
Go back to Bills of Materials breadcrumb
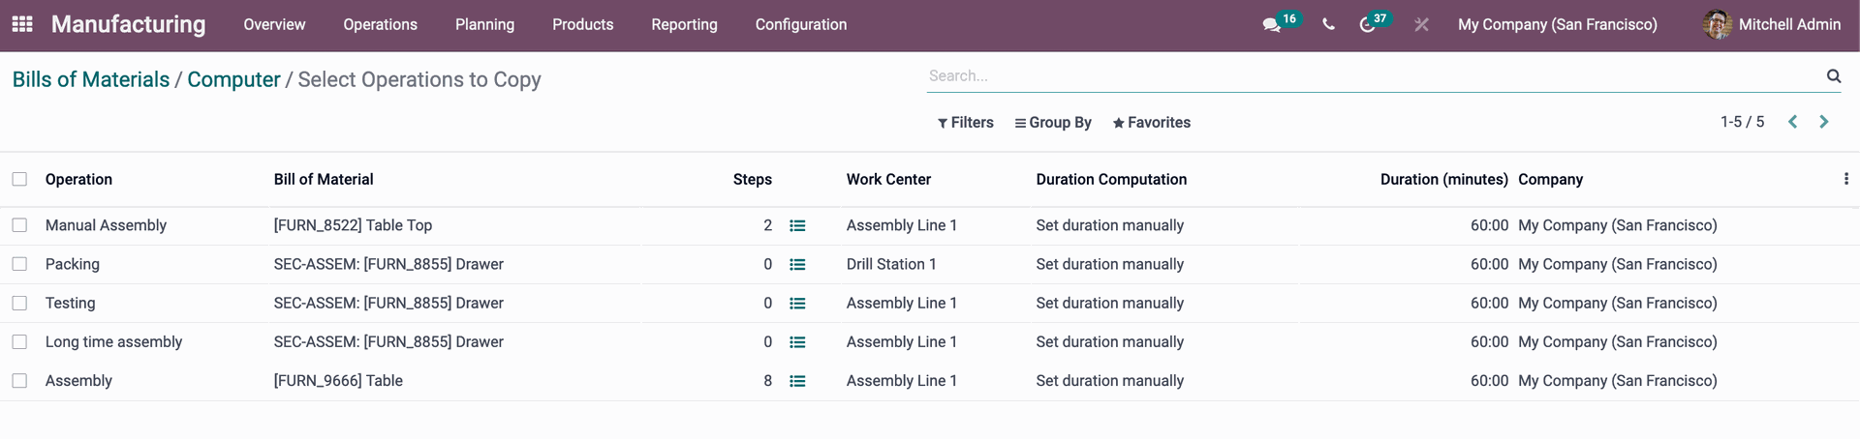pos(91,79)
